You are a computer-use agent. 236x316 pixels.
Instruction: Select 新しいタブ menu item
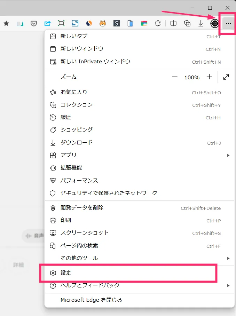coord(139,36)
